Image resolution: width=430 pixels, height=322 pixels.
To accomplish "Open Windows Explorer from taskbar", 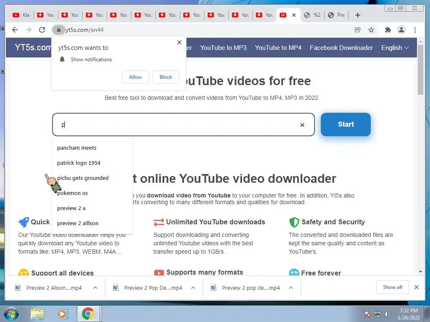I will pos(37,314).
